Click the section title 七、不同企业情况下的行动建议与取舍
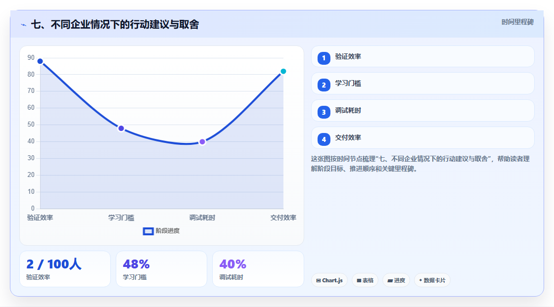The width and height of the screenshot is (554, 307). 115,25
